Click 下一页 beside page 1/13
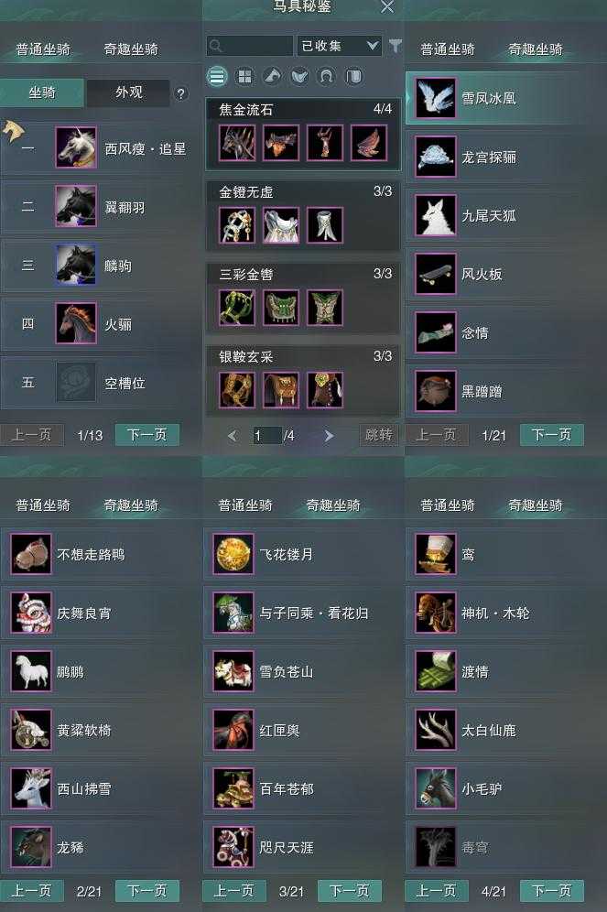 147,435
